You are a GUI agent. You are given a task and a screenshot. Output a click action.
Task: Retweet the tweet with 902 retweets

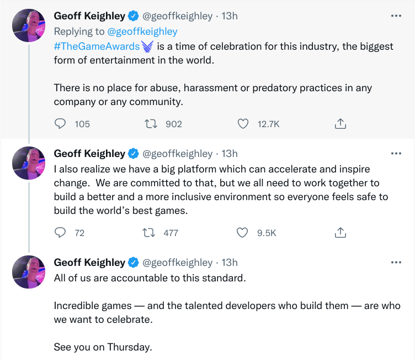pos(148,124)
